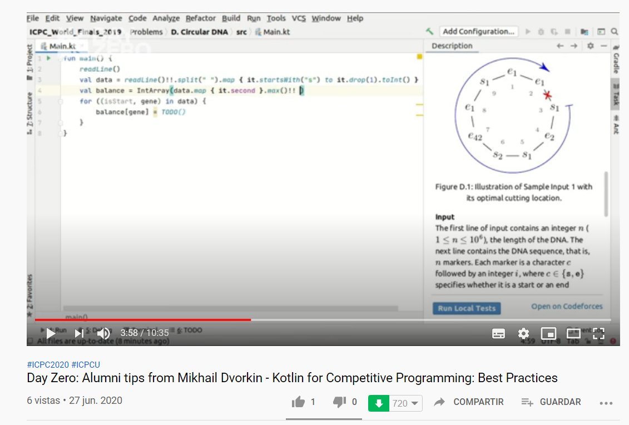Open Description panel gear settings

591,46
